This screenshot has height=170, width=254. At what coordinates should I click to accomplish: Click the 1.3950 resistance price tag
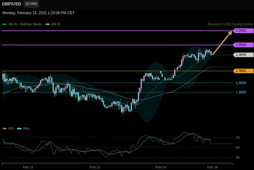243,31
